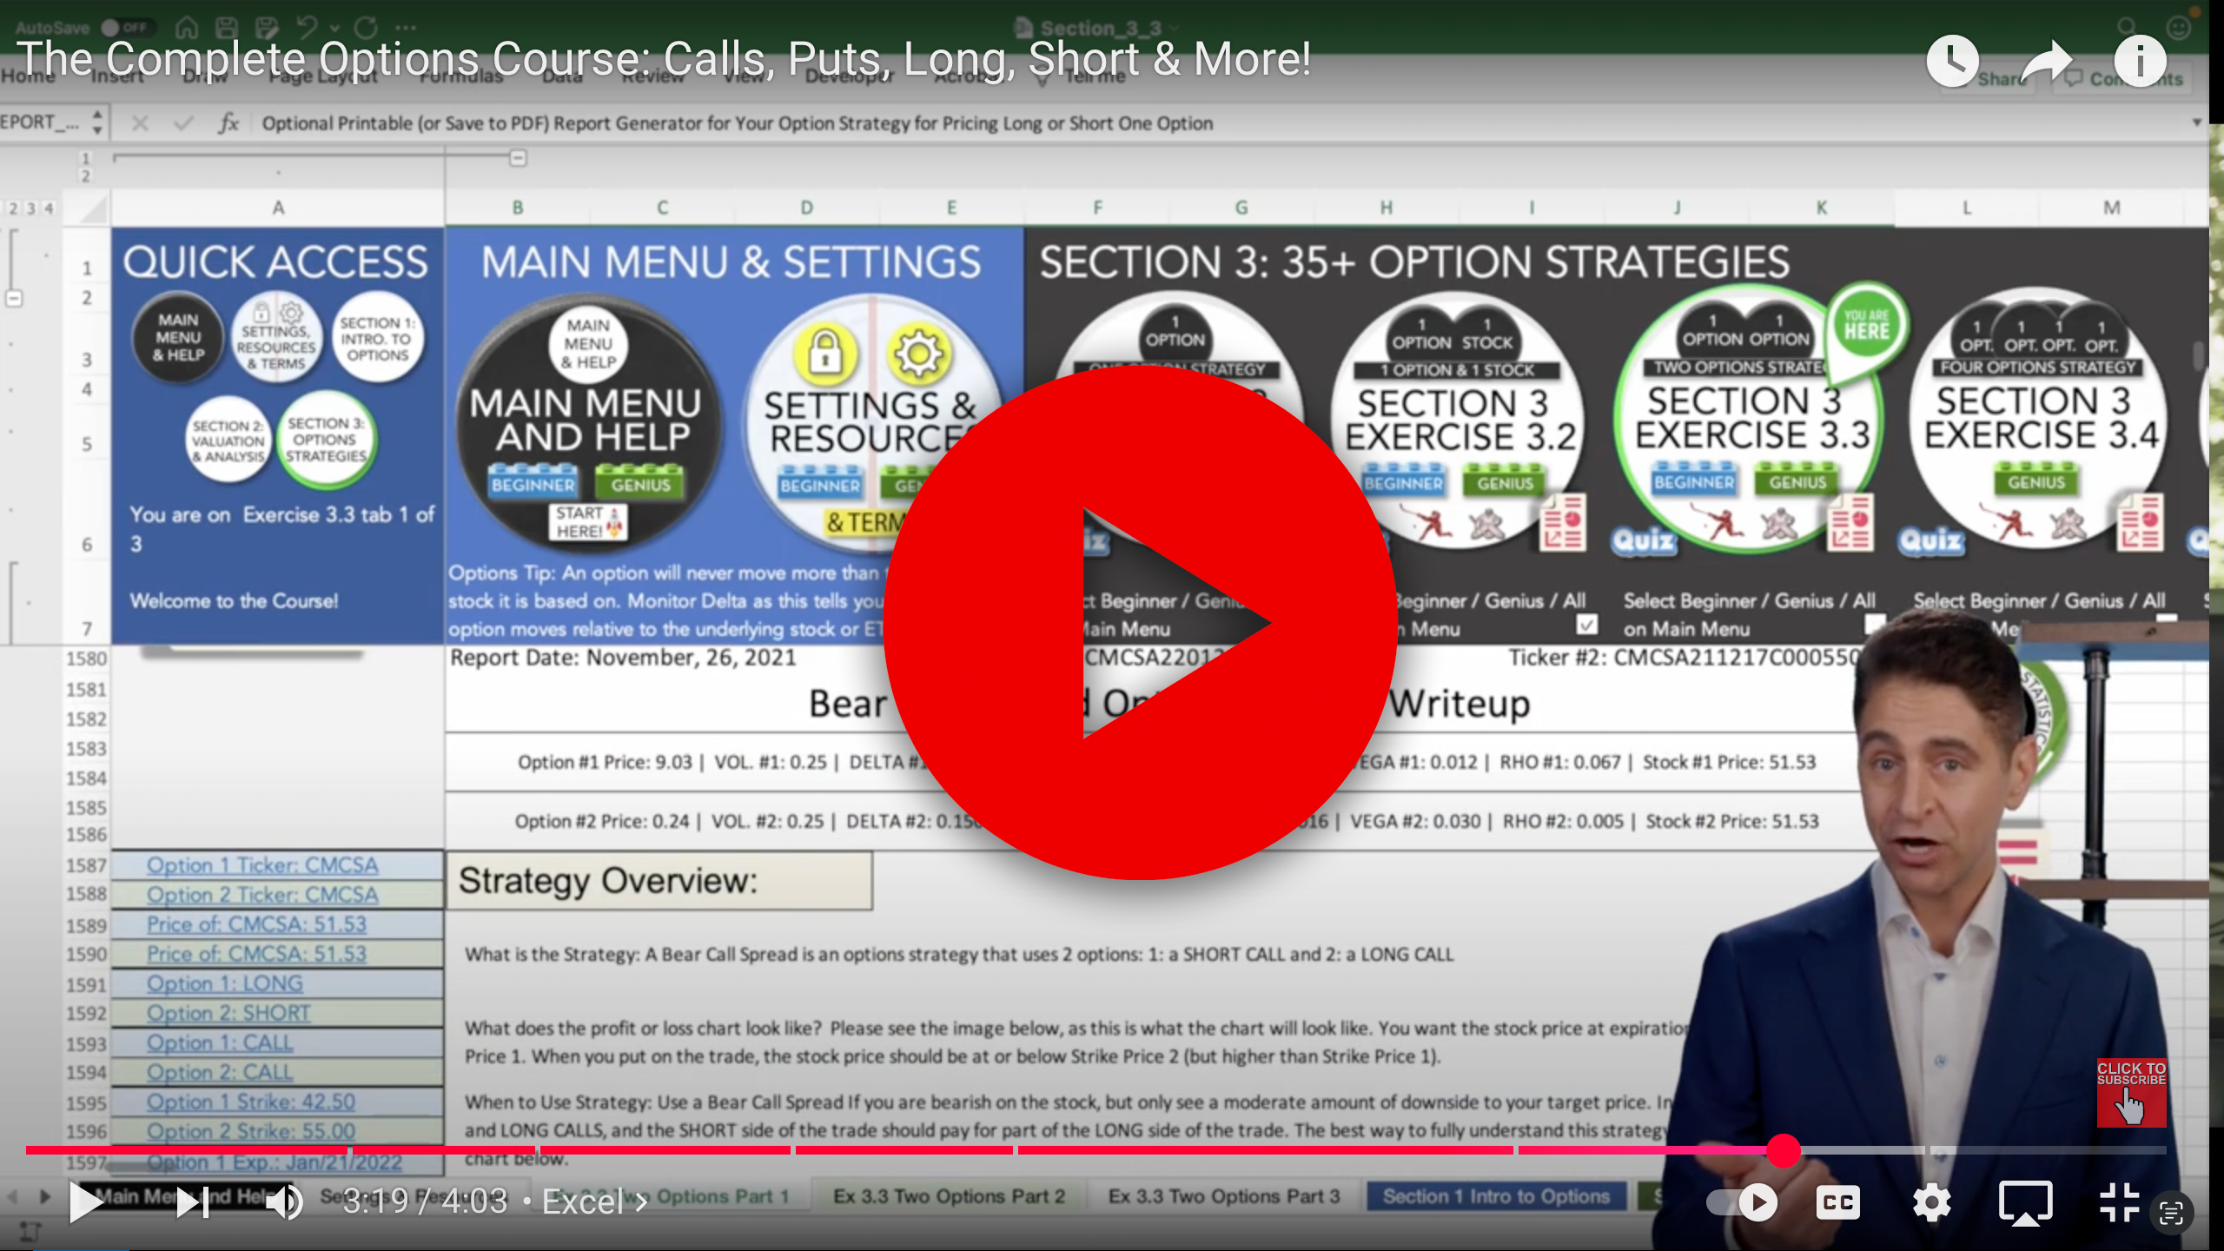Open the player settings gear
This screenshot has width=2224, height=1251.
tap(1931, 1202)
